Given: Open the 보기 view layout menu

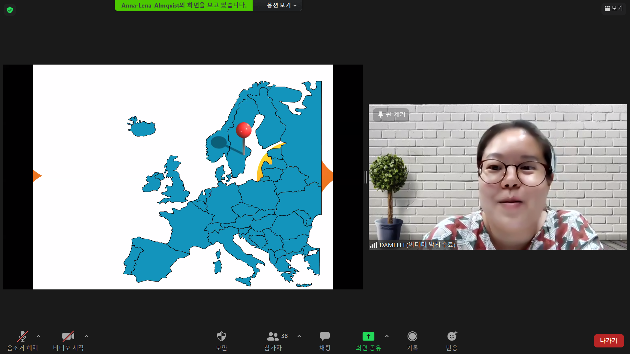Looking at the screenshot, I should pyautogui.click(x=613, y=8).
